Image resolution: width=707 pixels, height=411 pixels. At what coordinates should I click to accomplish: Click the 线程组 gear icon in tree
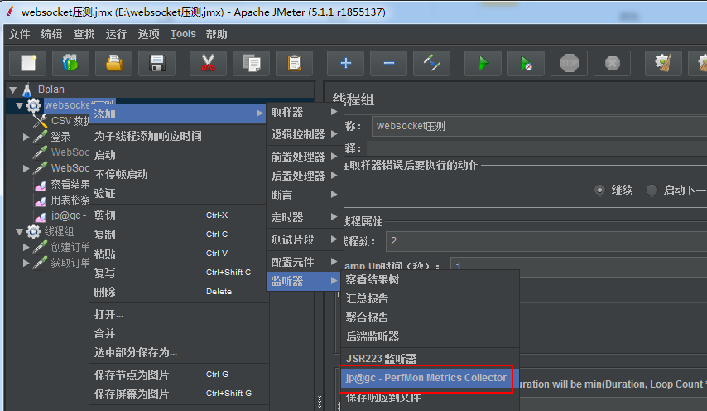pyautogui.click(x=33, y=232)
